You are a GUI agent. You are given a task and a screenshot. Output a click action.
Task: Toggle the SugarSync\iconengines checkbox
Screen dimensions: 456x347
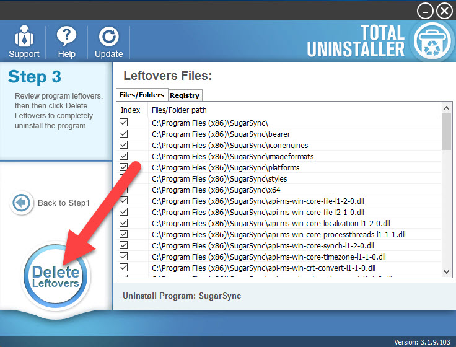pyautogui.click(x=123, y=145)
